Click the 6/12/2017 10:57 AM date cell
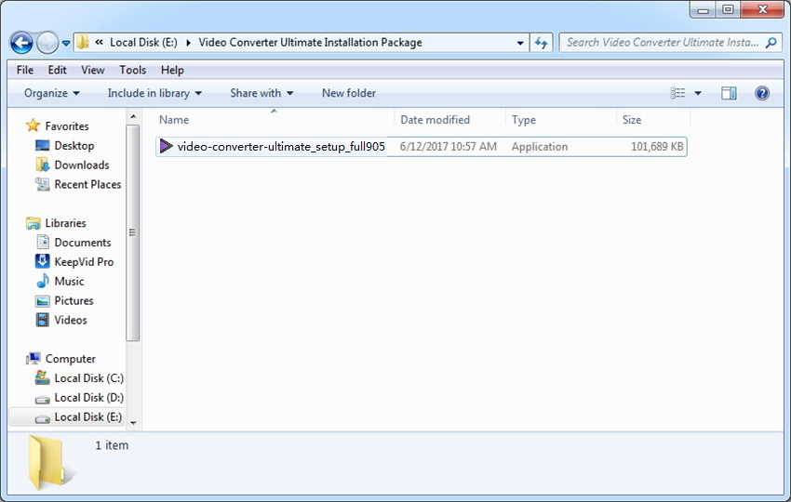 pyautogui.click(x=448, y=147)
